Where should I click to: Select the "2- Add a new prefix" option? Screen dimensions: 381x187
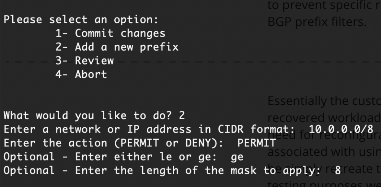tap(117, 47)
